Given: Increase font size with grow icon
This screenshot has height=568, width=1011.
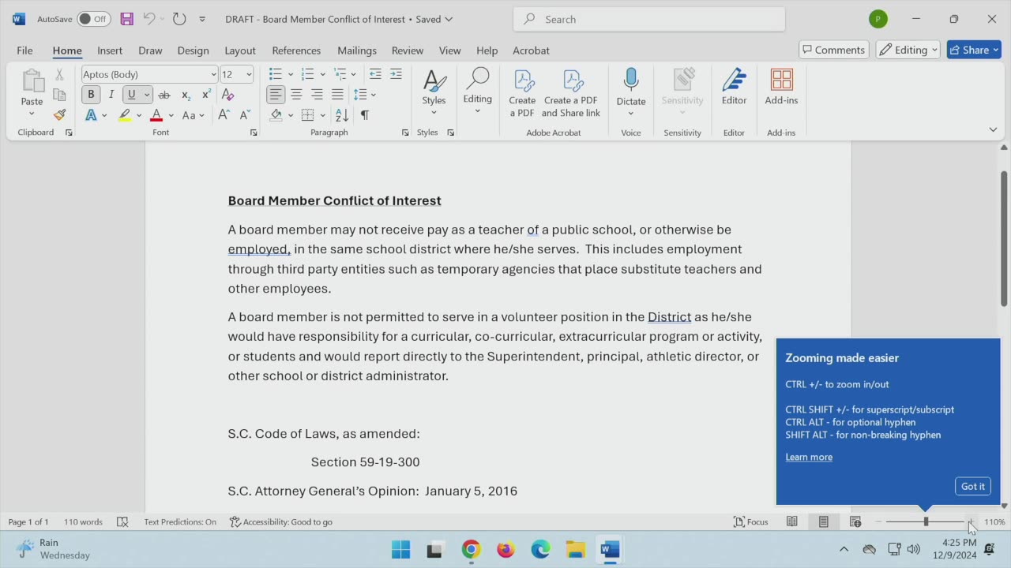Looking at the screenshot, I should tap(224, 115).
